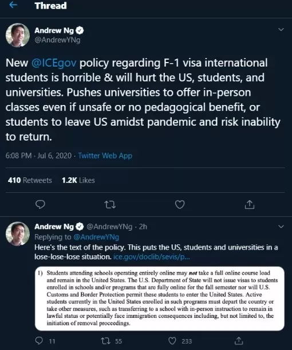Retweet the main ICE policy tweet
The image size is (292, 350).
tap(110, 204)
